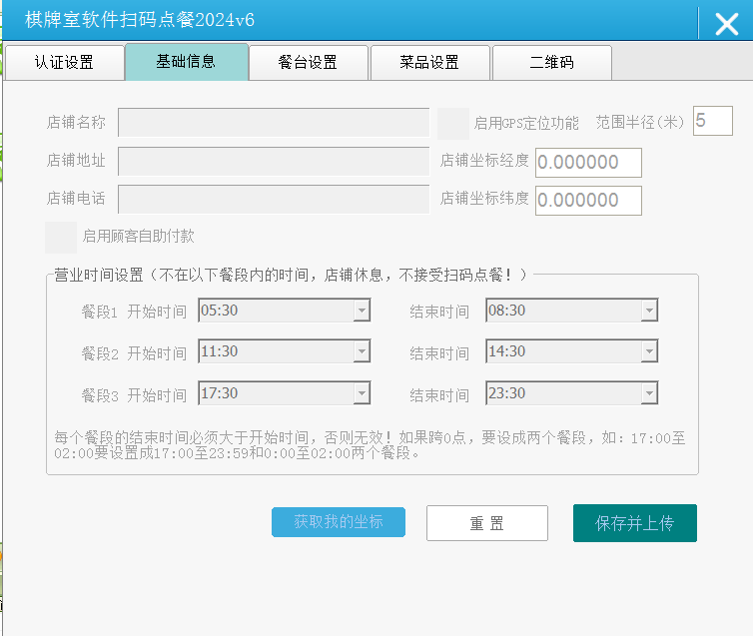Viewport: 753px width, 636px height.
Task: Click the 范围半径 input field
Action: 713,122
